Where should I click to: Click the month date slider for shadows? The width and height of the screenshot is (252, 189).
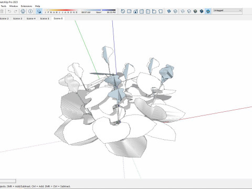coord(61,10)
